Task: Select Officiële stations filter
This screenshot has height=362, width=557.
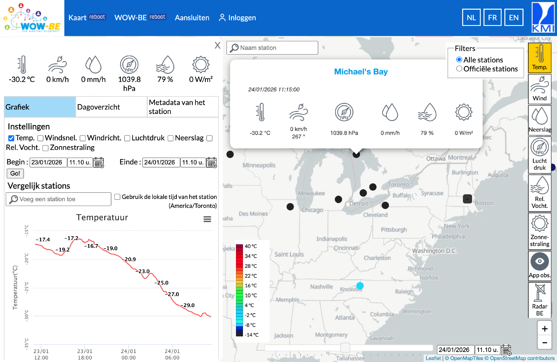Action: click(x=459, y=69)
